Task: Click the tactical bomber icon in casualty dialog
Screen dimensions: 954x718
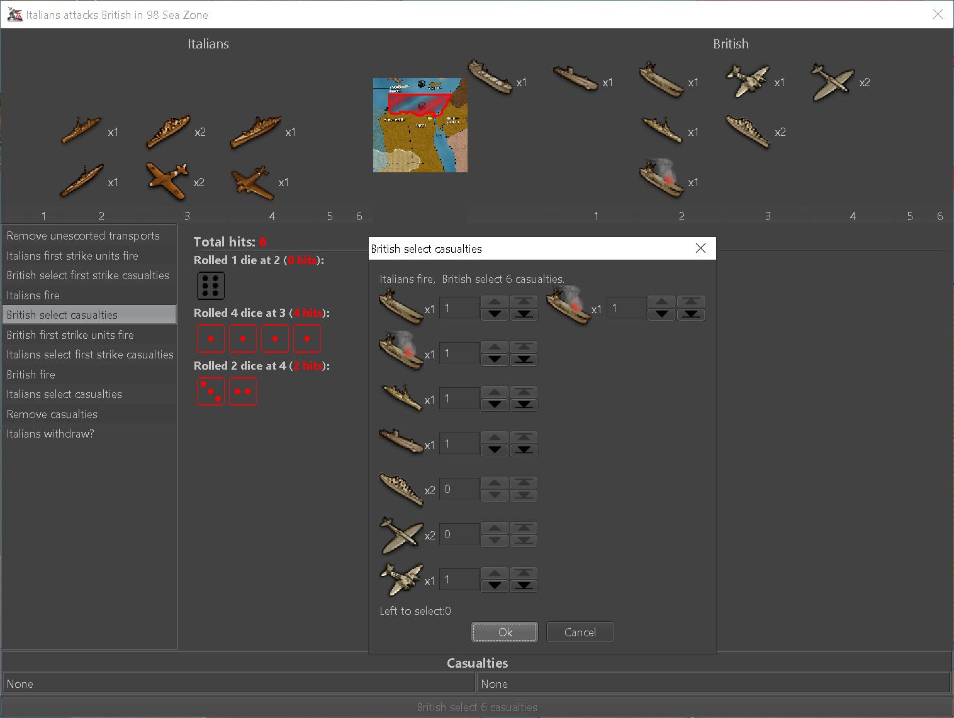Action: point(401,579)
